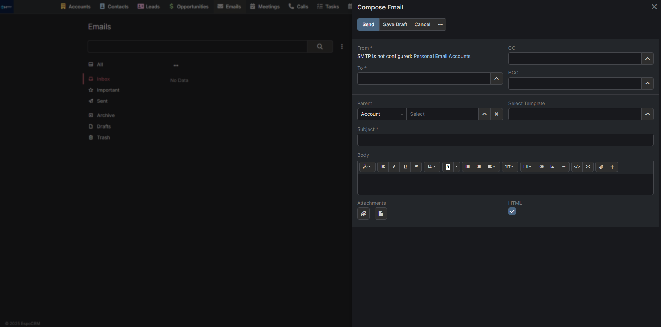Click the BCC input field
This screenshot has height=327, width=661.
pyautogui.click(x=575, y=83)
